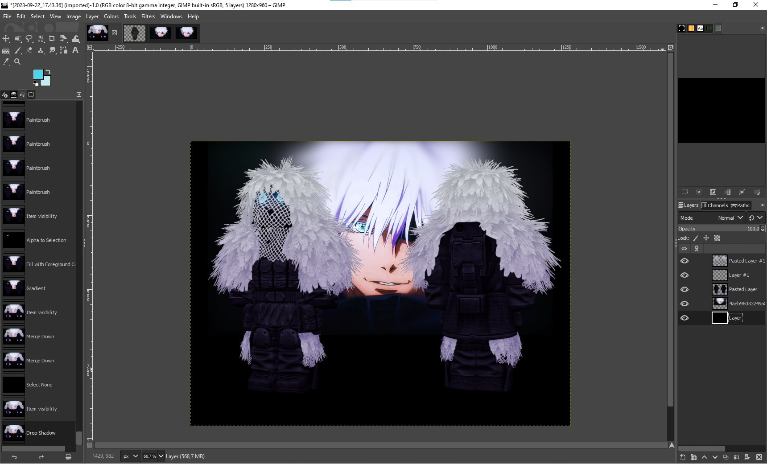Open the Colors menu
Screen dimensions: 767x464
coord(111,16)
